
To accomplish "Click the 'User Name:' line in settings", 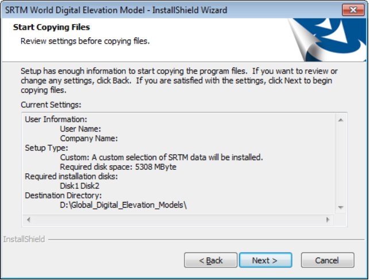I will pos(81,129).
